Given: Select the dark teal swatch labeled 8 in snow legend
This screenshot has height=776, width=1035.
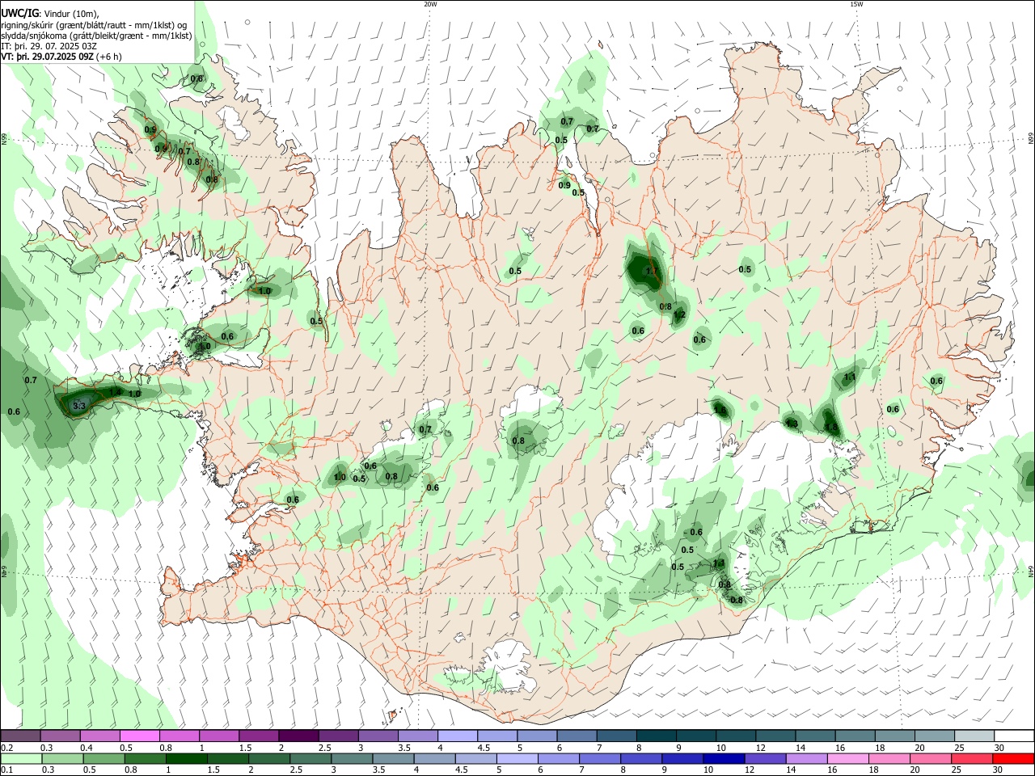Looking at the screenshot, I should coord(657,736).
